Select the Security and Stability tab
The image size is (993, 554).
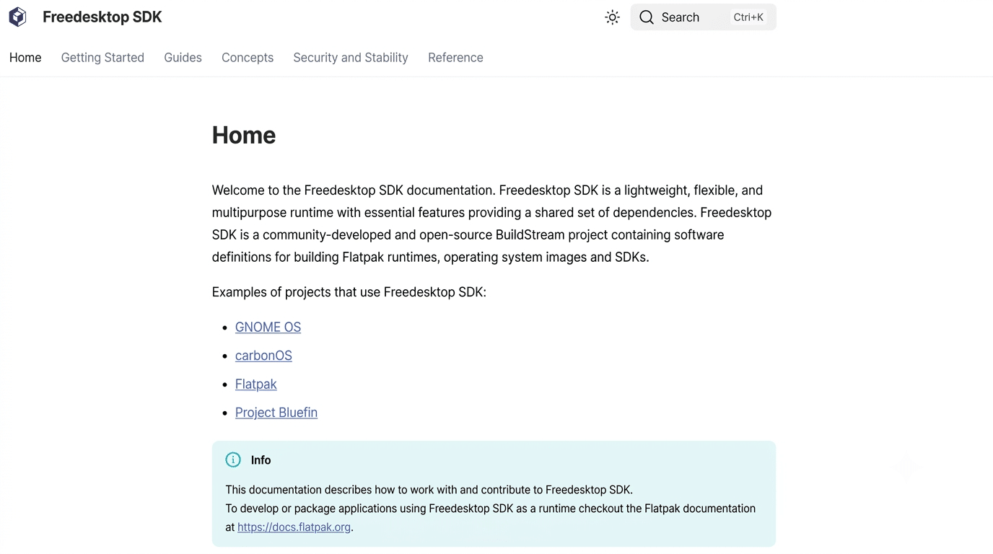[x=351, y=58]
